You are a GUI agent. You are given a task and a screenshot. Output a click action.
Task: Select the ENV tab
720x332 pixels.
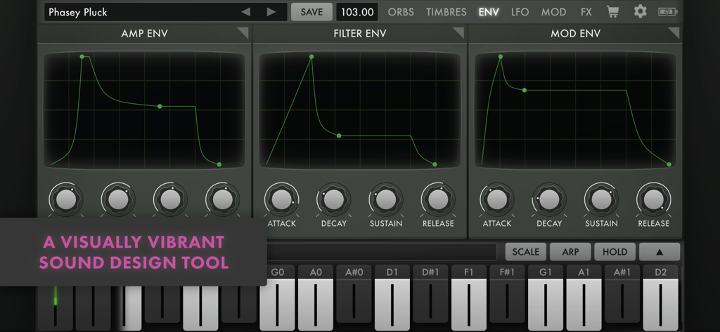(489, 12)
